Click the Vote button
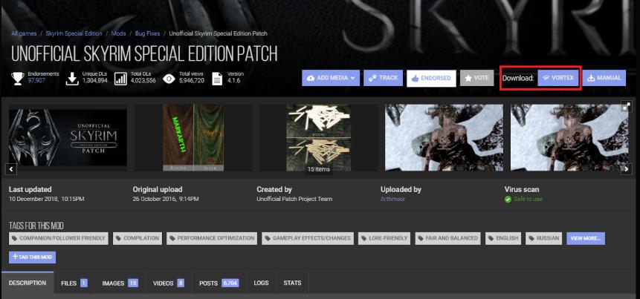 point(476,78)
